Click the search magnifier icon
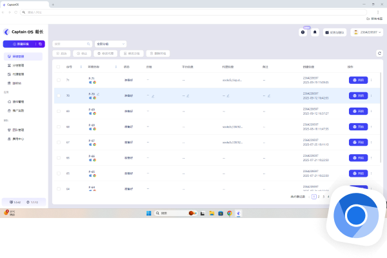This screenshot has height=258, width=387. 89,44
